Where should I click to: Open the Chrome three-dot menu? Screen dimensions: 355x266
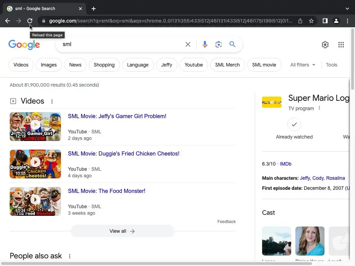(347, 21)
